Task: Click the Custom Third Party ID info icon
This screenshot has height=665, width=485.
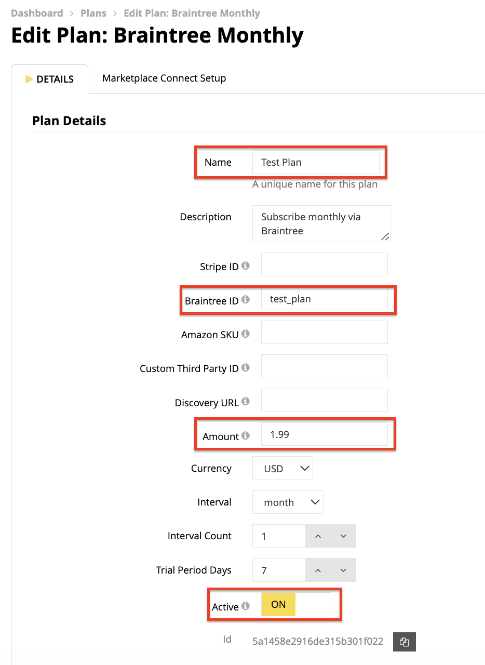Action: [x=246, y=368]
